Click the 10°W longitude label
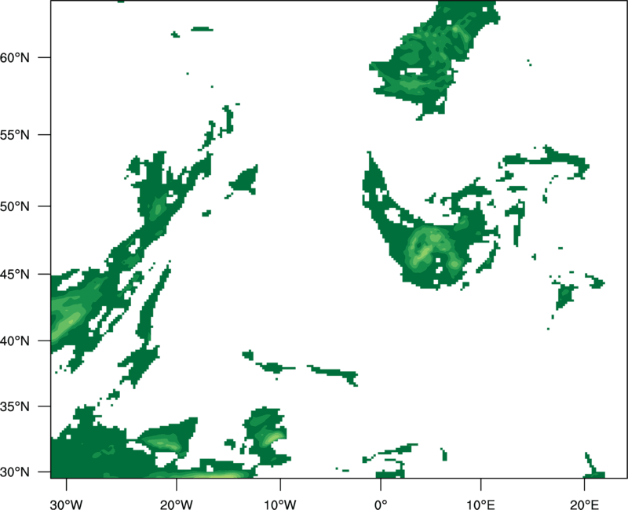 point(280,505)
